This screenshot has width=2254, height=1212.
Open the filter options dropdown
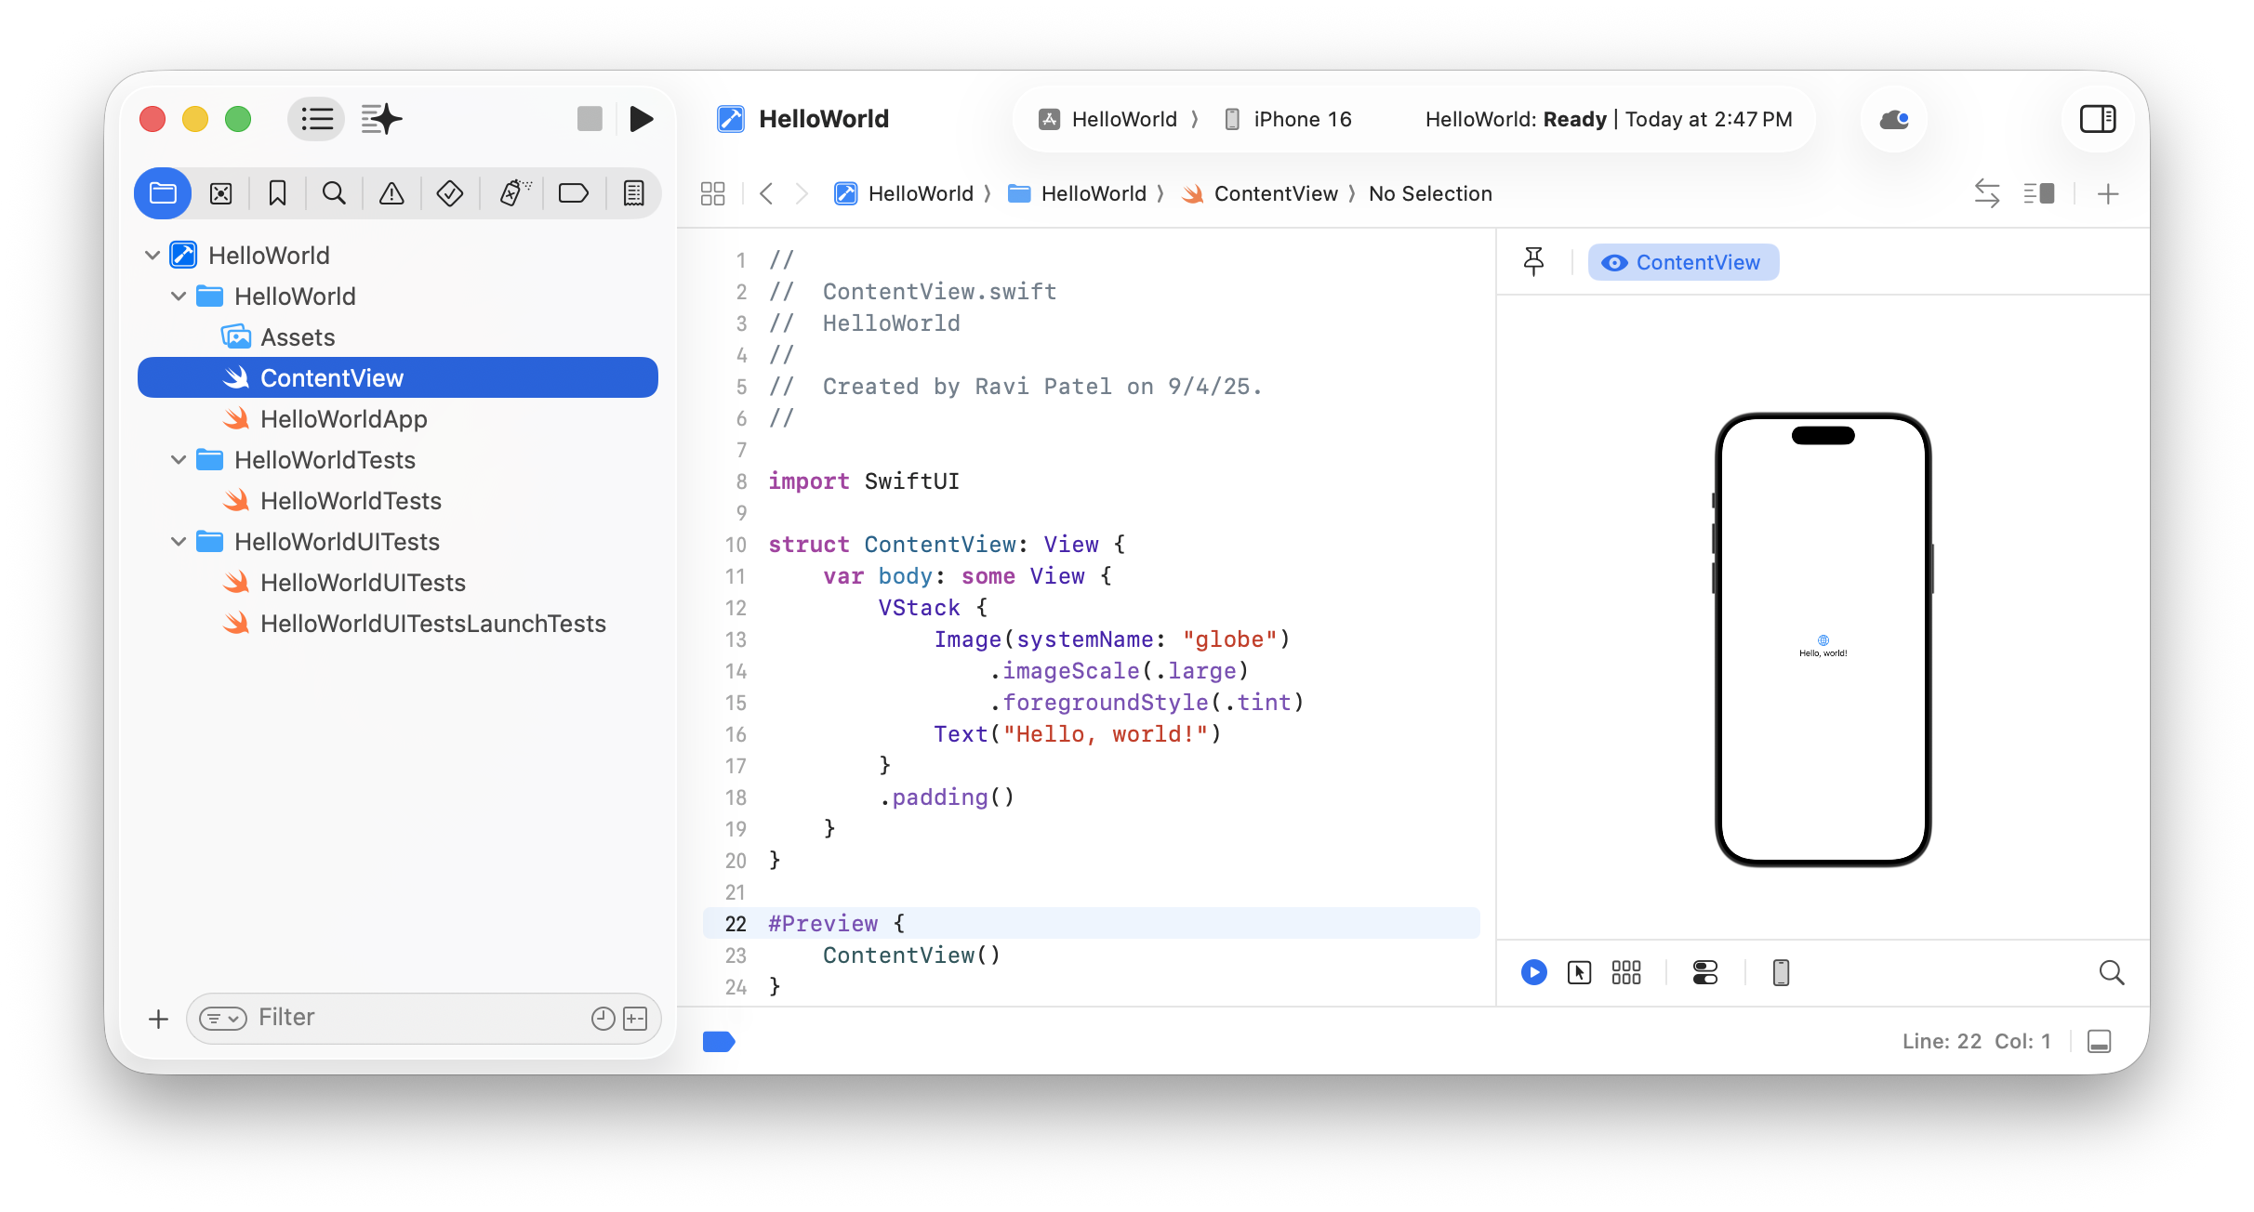[x=222, y=1019]
